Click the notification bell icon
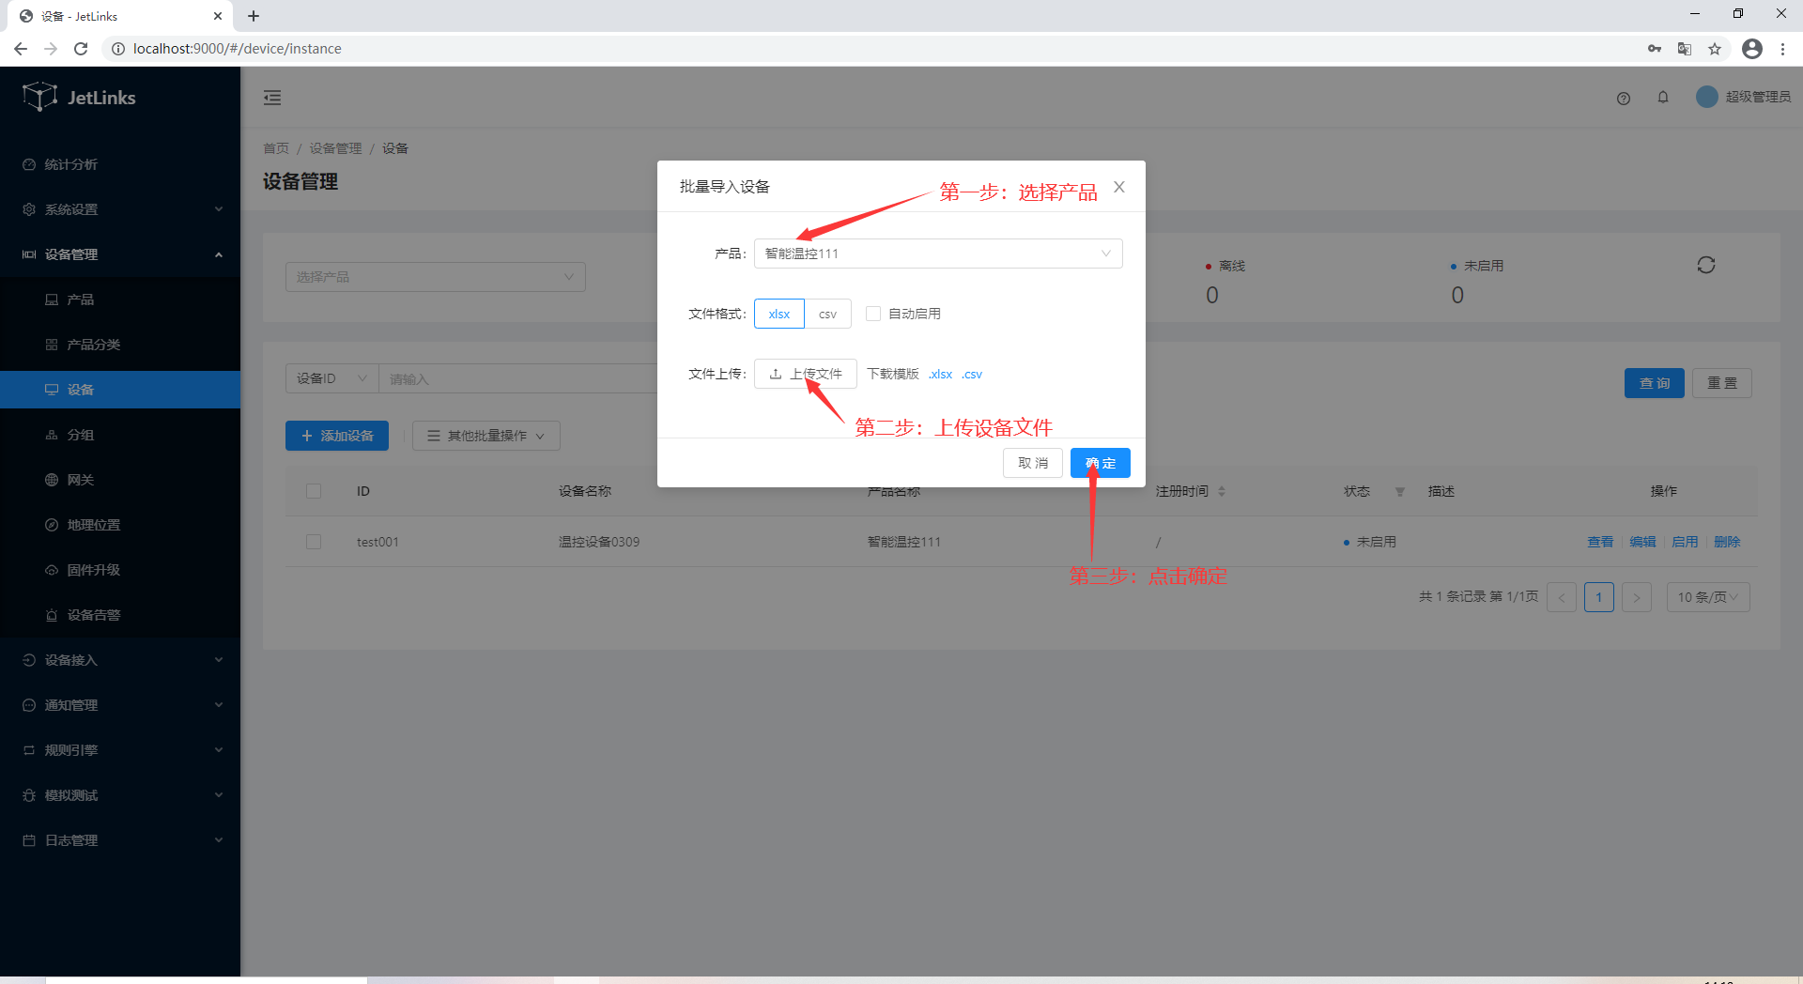 point(1662,98)
